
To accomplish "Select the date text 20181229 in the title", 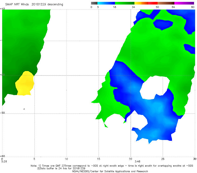I will pyautogui.click(x=39, y=4).
